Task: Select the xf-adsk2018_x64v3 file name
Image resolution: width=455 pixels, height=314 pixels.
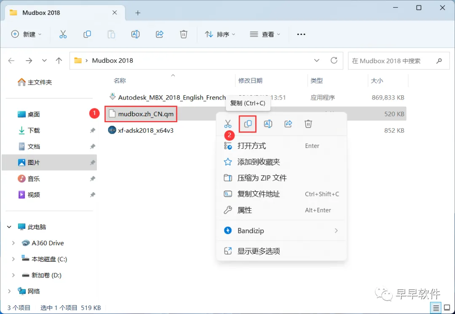Action: point(146,130)
